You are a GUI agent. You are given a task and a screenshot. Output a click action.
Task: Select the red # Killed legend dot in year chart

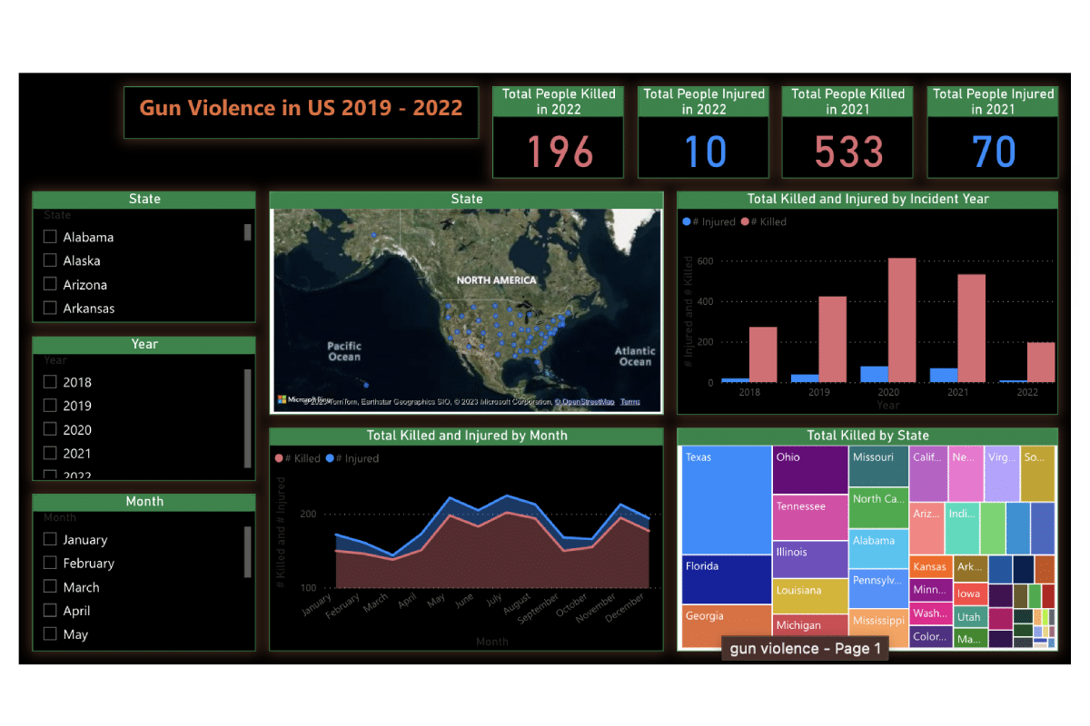[744, 221]
